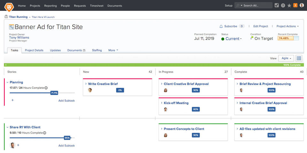The height and width of the screenshot is (153, 307).
Task: Click the list view icon next to Agile
Action: tap(299, 58)
